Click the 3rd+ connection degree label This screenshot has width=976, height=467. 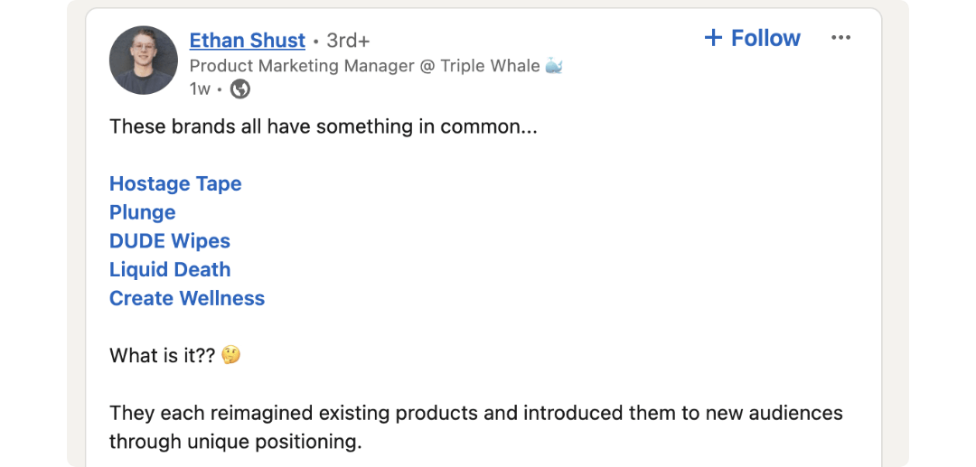pos(348,41)
